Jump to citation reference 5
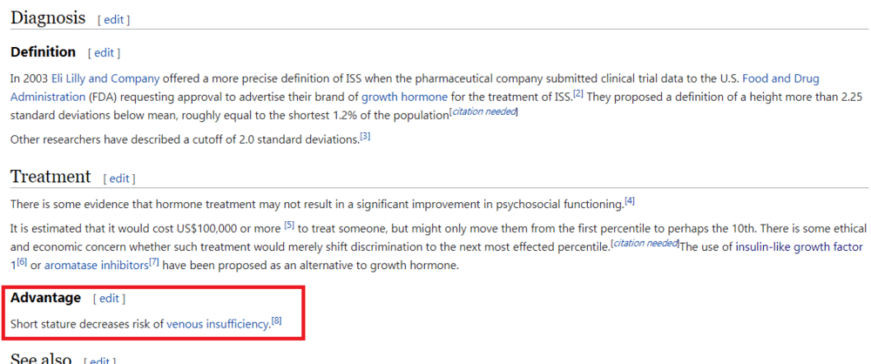 point(289,226)
